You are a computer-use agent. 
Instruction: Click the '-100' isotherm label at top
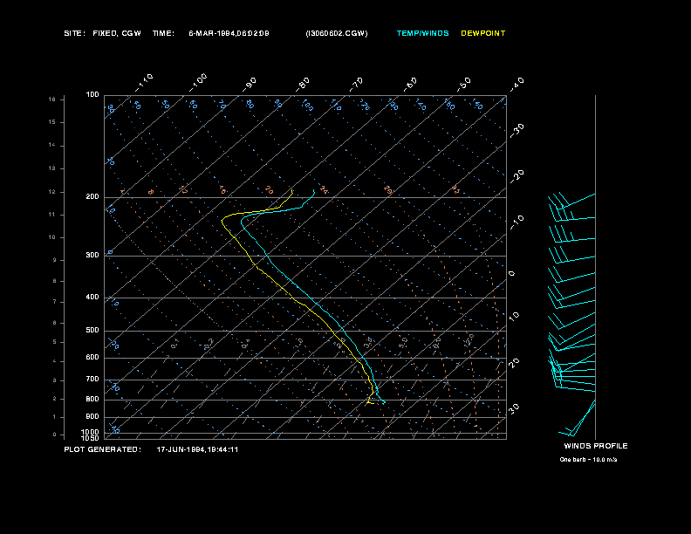198,83
